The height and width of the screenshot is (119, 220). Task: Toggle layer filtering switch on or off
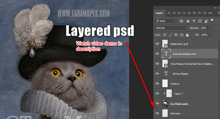(212, 21)
